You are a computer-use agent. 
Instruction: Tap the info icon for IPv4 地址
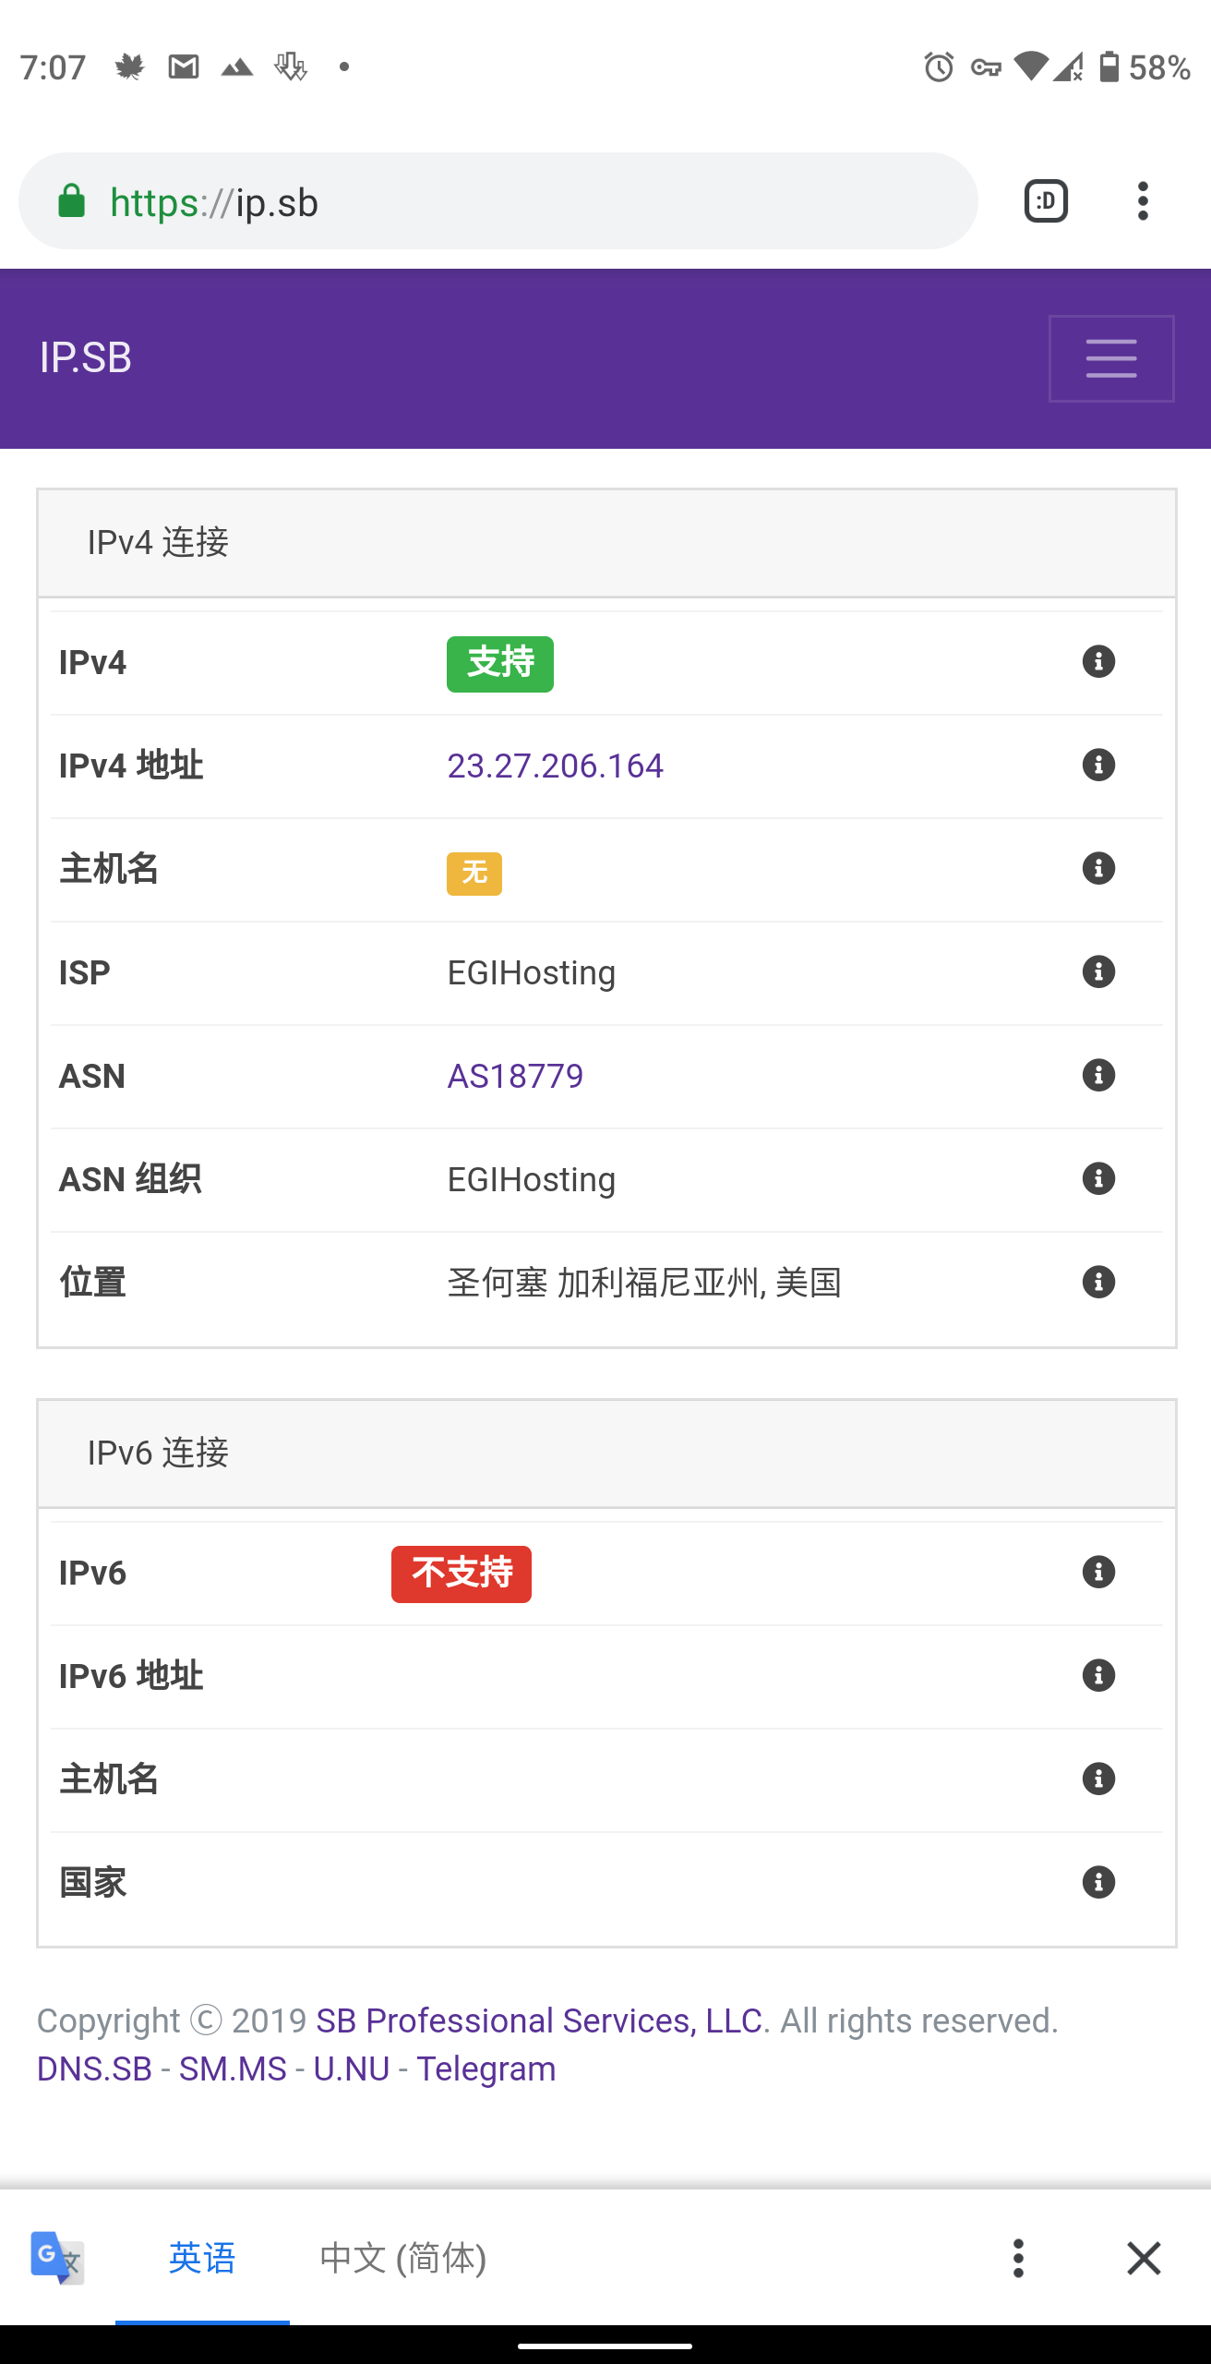pyautogui.click(x=1097, y=766)
